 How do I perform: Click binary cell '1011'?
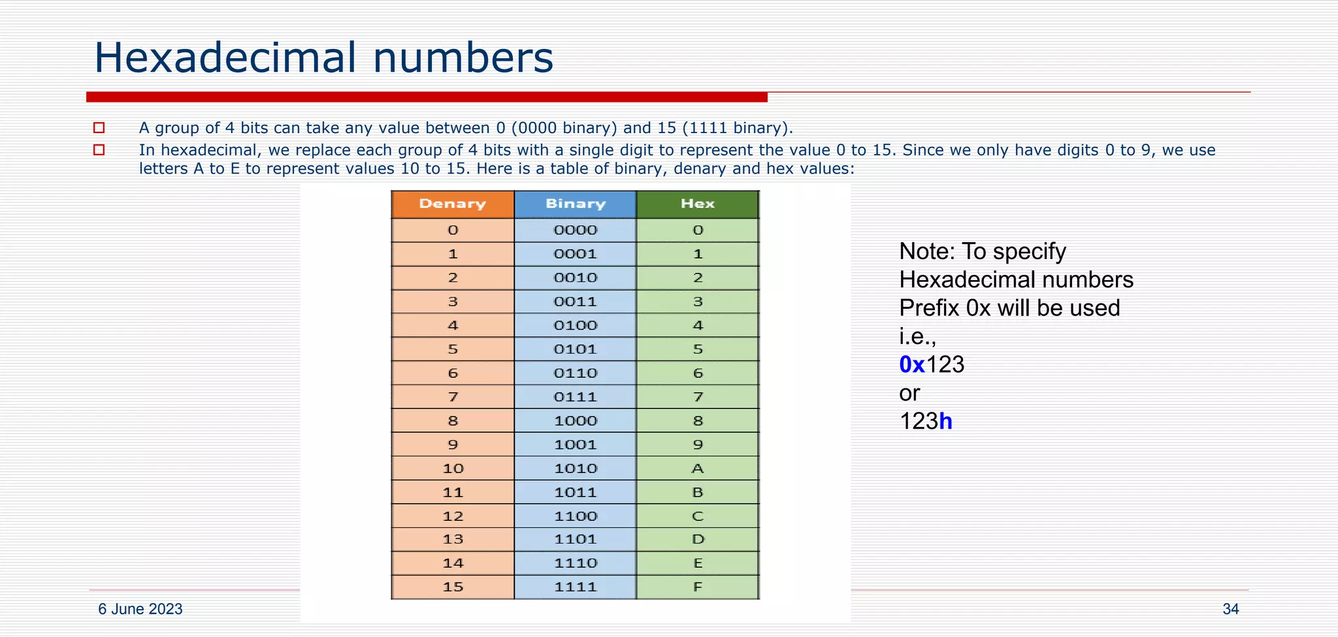(576, 492)
